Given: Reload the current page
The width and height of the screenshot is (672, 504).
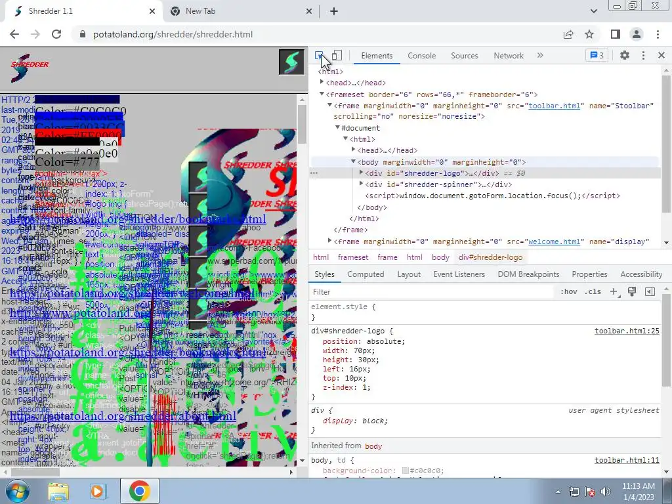Looking at the screenshot, I should point(56,34).
